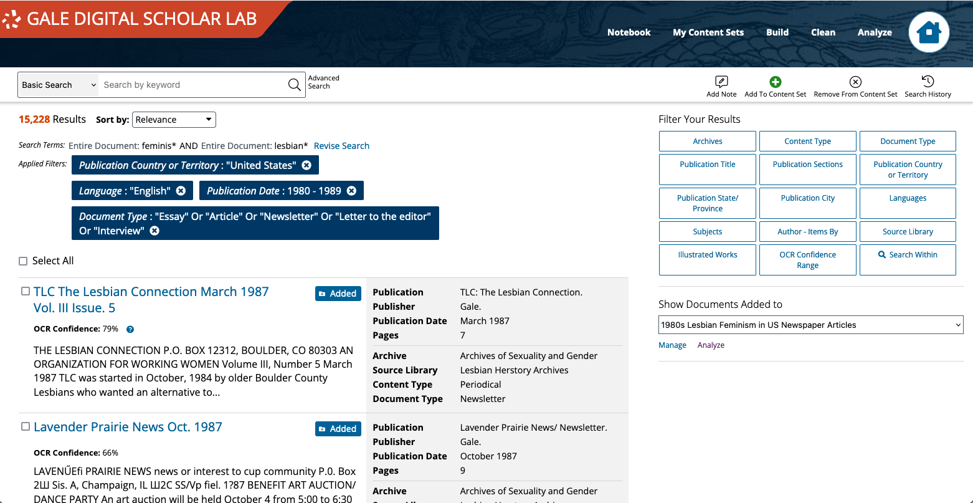The width and height of the screenshot is (973, 503).
Task: Open the Analyze section in header
Action: 875,32
